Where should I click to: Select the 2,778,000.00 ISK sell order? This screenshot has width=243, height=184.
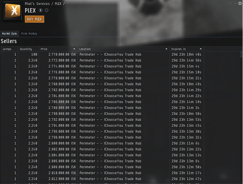(120, 78)
